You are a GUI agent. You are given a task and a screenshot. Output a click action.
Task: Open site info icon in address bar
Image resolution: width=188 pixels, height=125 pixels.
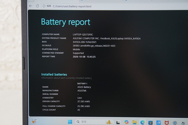click(44, 6)
